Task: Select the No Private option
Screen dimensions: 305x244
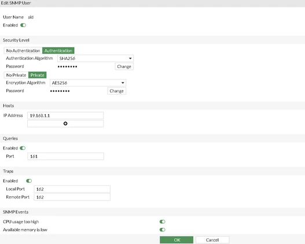Action: coord(16,75)
